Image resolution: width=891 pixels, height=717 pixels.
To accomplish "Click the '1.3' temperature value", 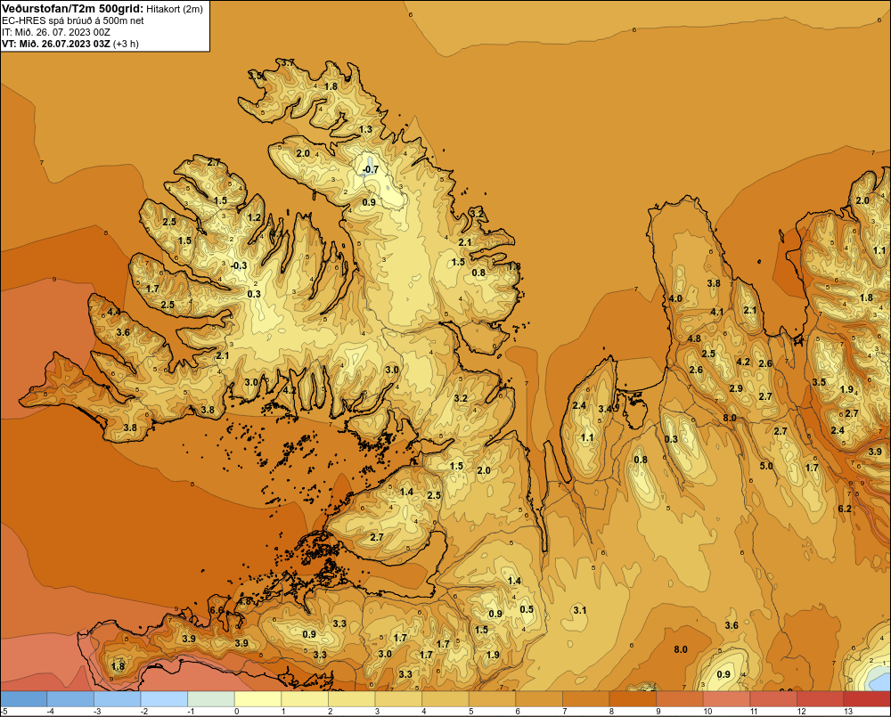I will [366, 129].
